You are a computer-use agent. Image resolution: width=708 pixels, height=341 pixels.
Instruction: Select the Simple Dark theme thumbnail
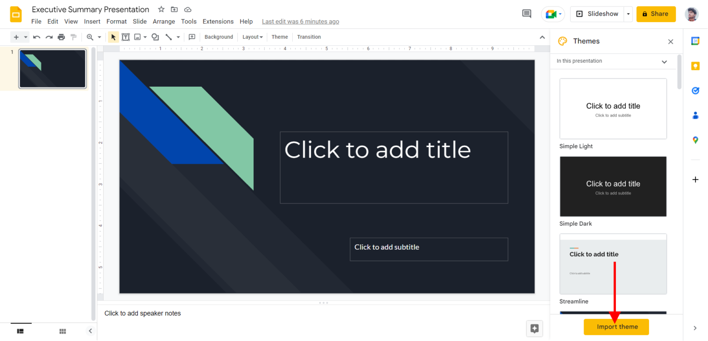point(613,187)
